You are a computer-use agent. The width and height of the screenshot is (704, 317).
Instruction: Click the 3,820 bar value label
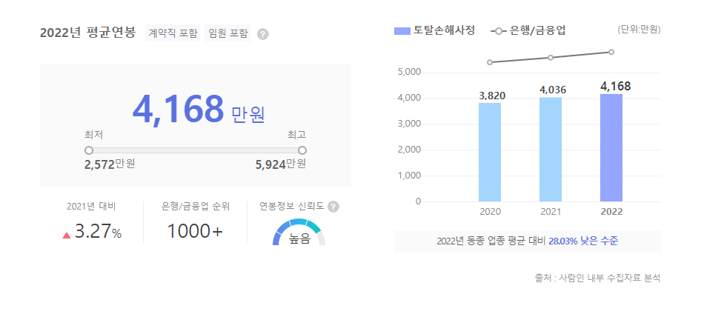492,96
